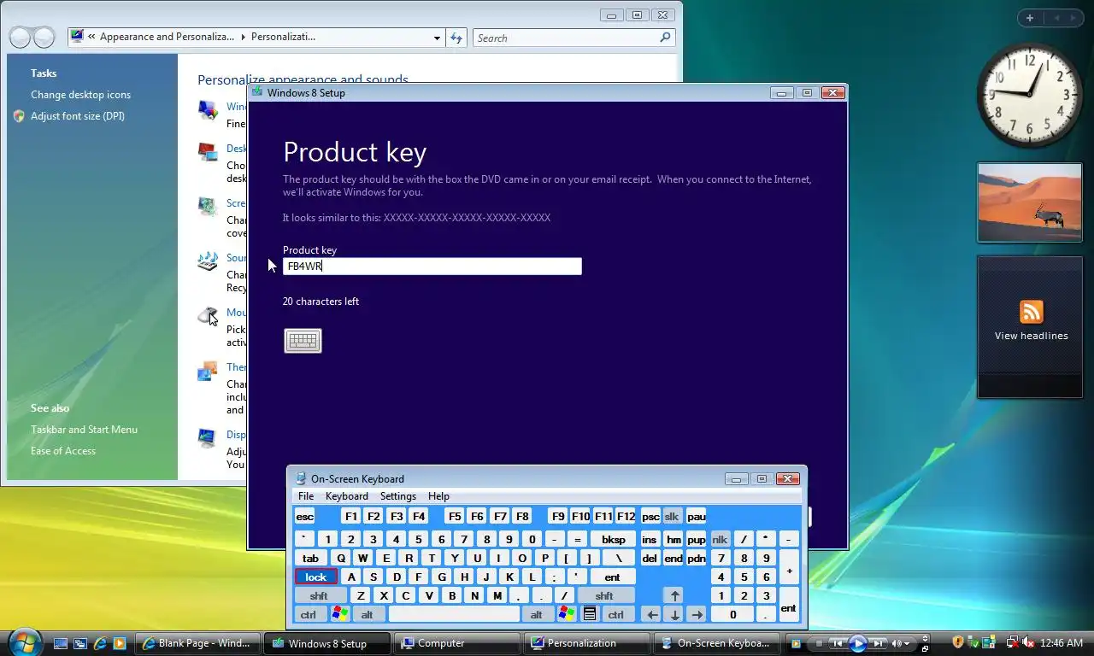Click the search magnifier icon in Personalization
Viewport: 1094px width, 656px height.
pyautogui.click(x=665, y=38)
